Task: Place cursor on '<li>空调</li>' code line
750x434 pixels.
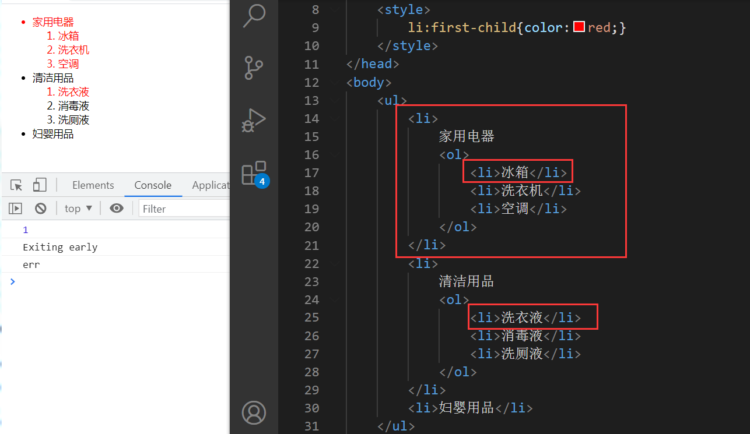Action: click(518, 209)
